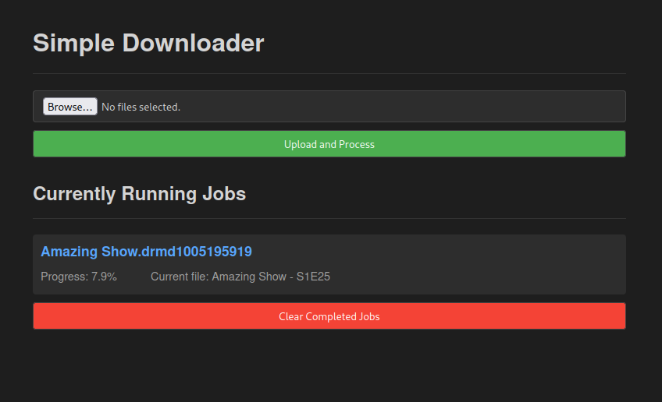This screenshot has height=402, width=662.
Task: Open the Amazing Show.drmd1005195919 job link
Action: (146, 252)
